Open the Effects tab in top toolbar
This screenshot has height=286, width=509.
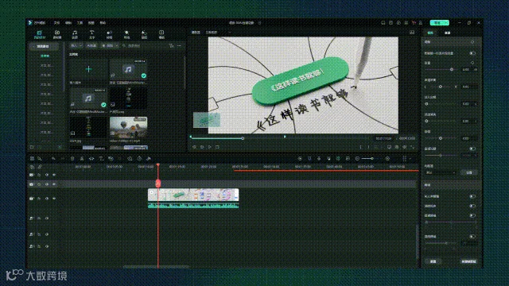[x=126, y=34]
